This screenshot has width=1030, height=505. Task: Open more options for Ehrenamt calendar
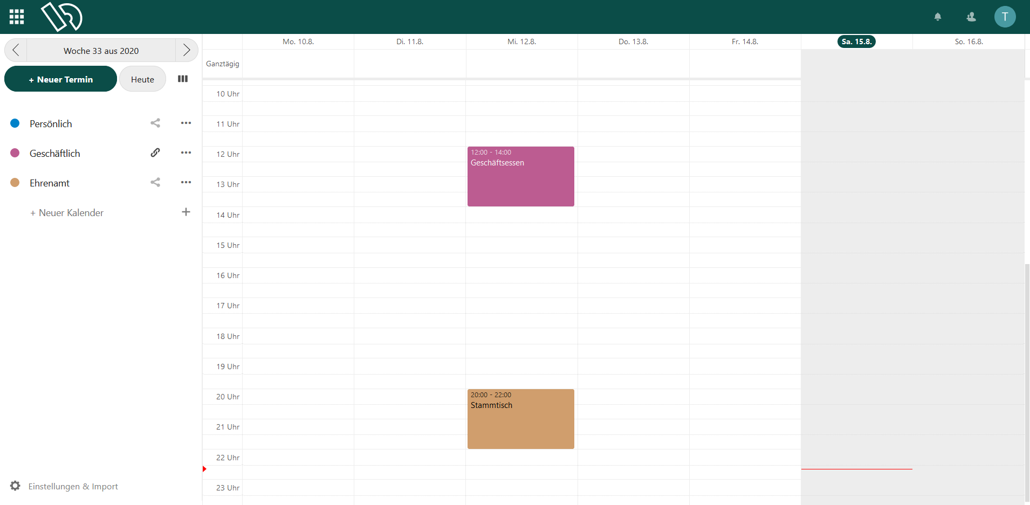(x=186, y=182)
